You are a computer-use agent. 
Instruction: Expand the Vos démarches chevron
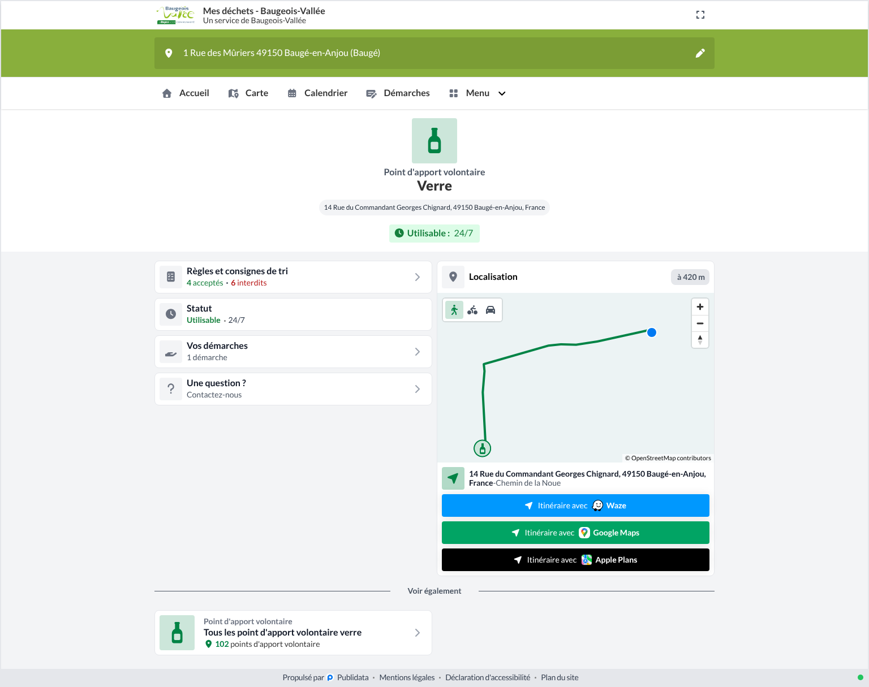point(418,352)
